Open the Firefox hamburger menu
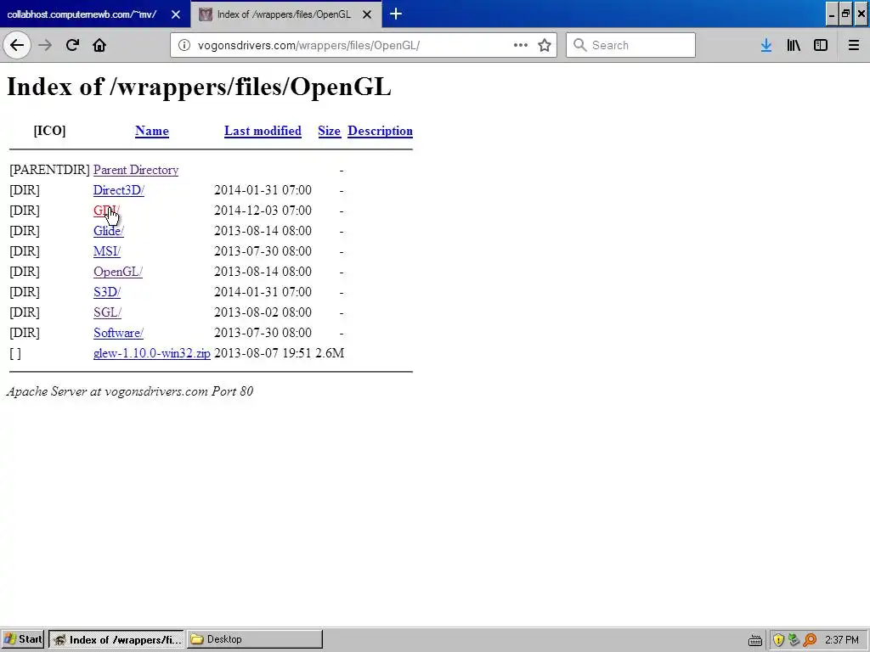 coord(854,45)
